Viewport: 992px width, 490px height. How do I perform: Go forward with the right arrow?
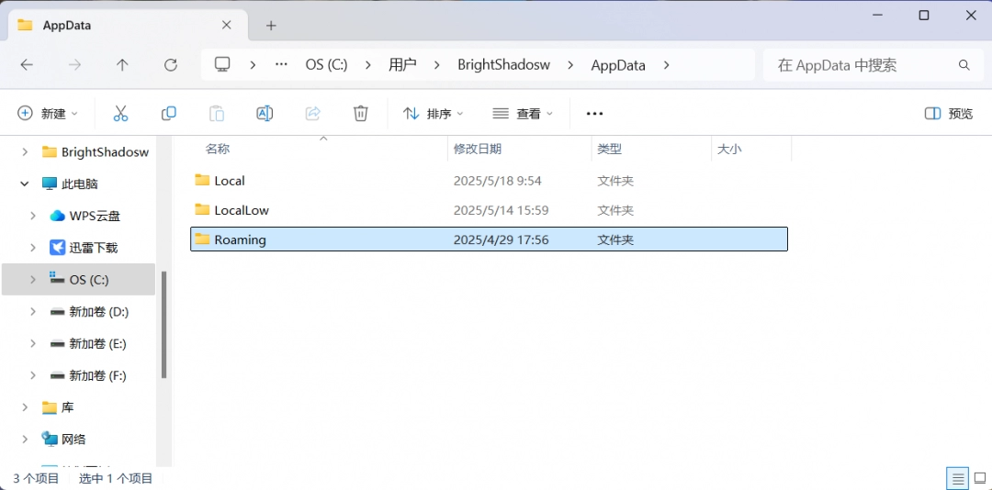click(x=74, y=64)
